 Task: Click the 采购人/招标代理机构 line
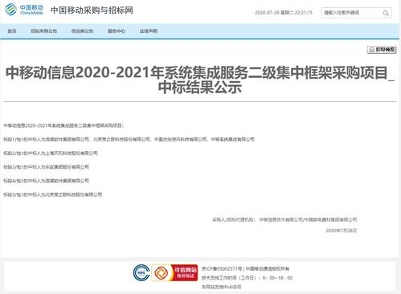click(x=284, y=219)
